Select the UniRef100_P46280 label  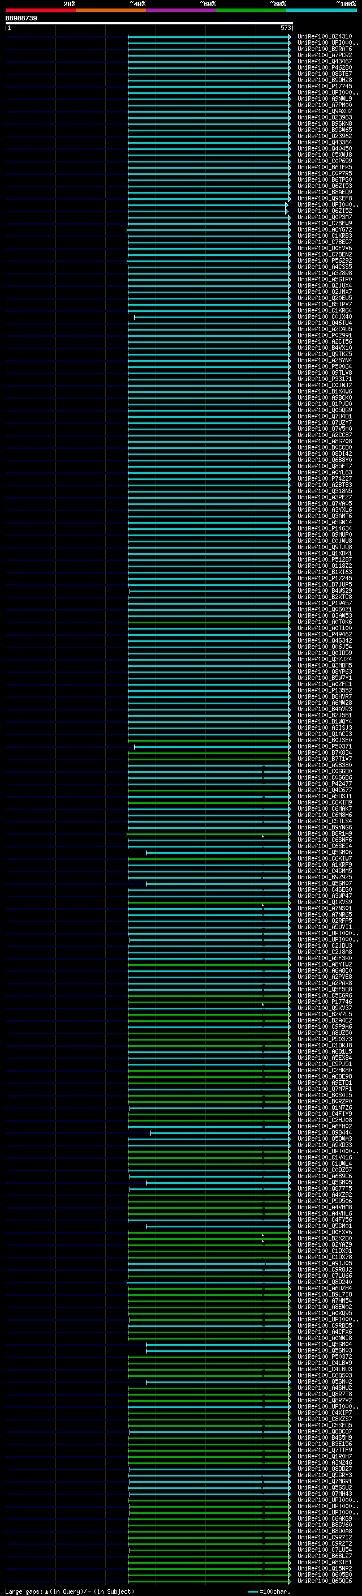tap(325, 67)
